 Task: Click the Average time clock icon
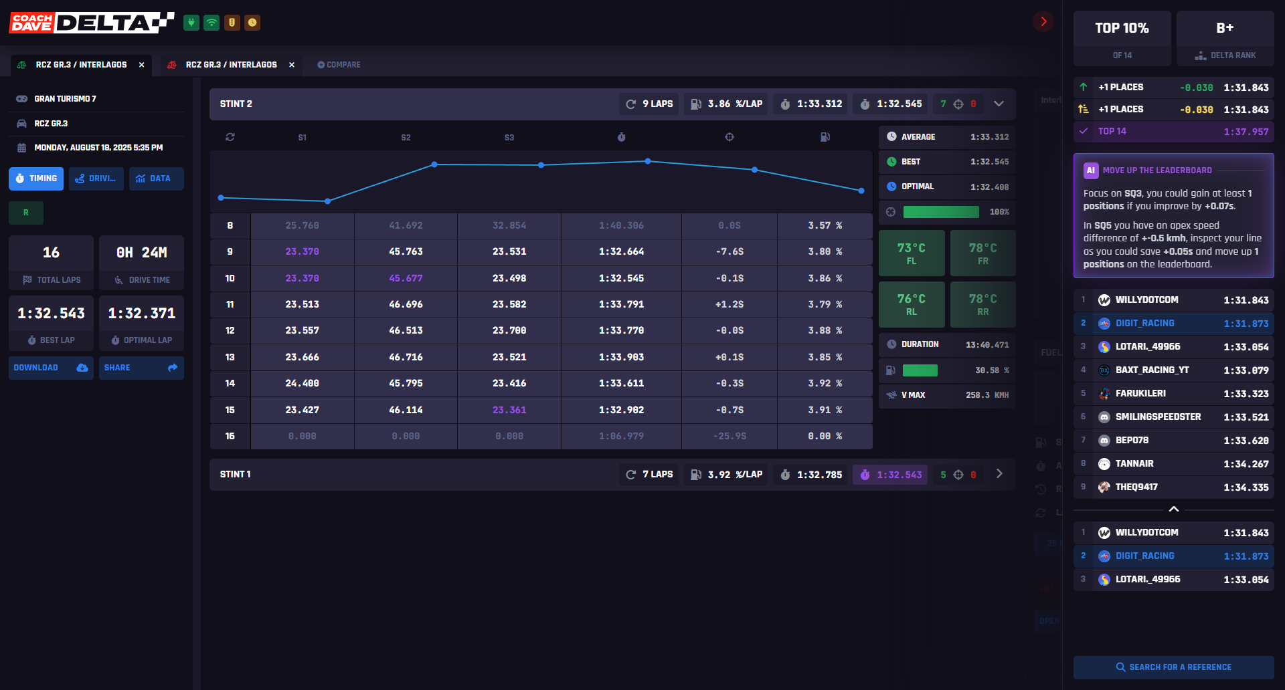(891, 136)
